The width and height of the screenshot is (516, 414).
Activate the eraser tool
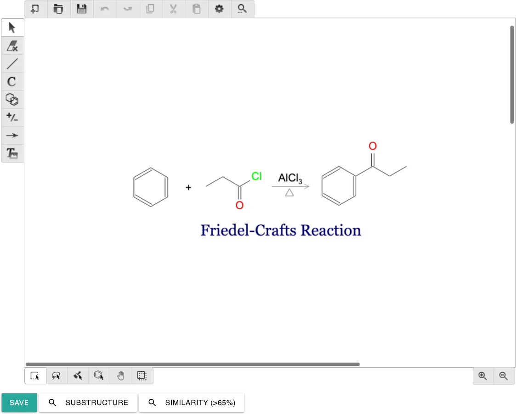(x=12, y=45)
